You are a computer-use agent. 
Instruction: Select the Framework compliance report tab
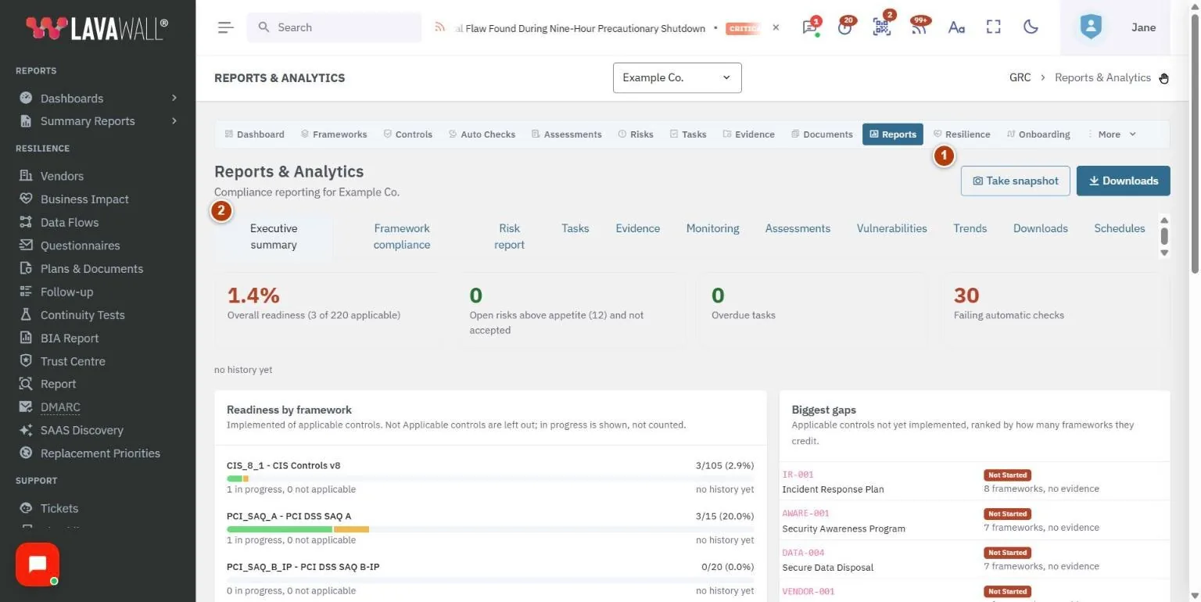tap(402, 236)
